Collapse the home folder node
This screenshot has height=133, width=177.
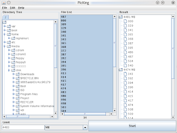[4, 34]
